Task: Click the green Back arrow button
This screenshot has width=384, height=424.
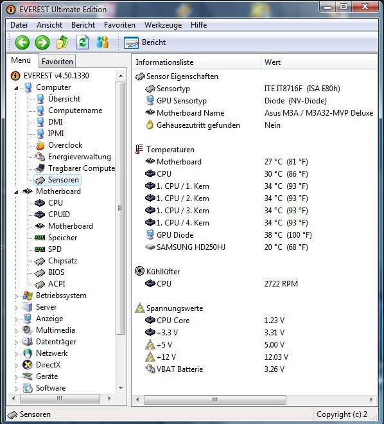Action: point(22,42)
